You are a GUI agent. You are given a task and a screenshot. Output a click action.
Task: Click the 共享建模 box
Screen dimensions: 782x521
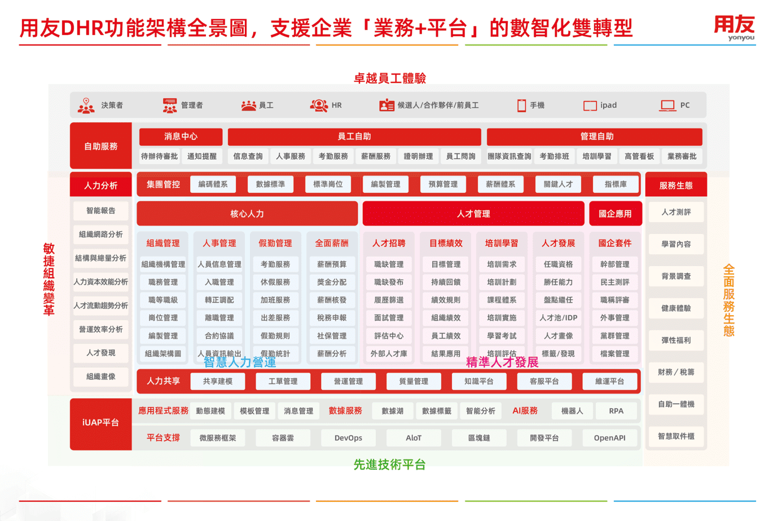(218, 382)
